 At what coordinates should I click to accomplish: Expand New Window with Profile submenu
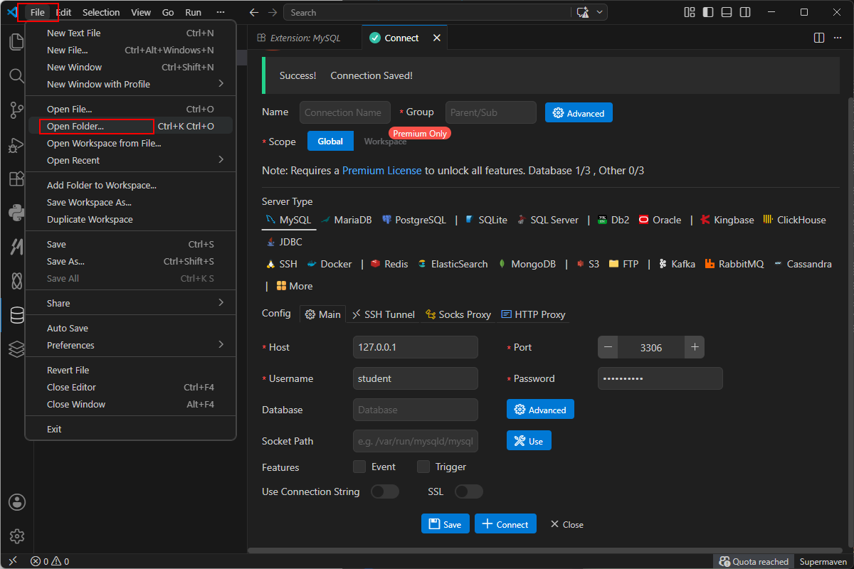(131, 84)
